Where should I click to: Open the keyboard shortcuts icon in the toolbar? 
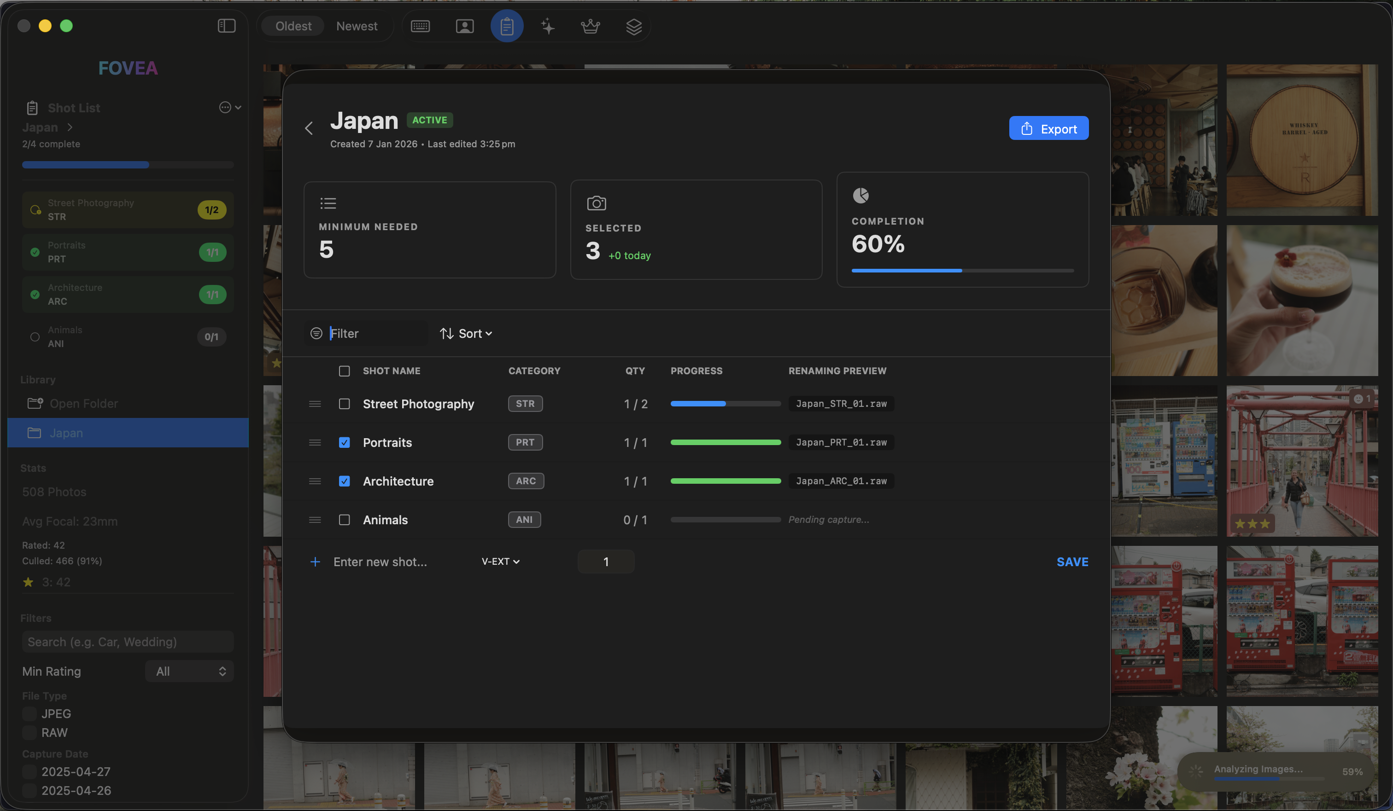click(420, 25)
